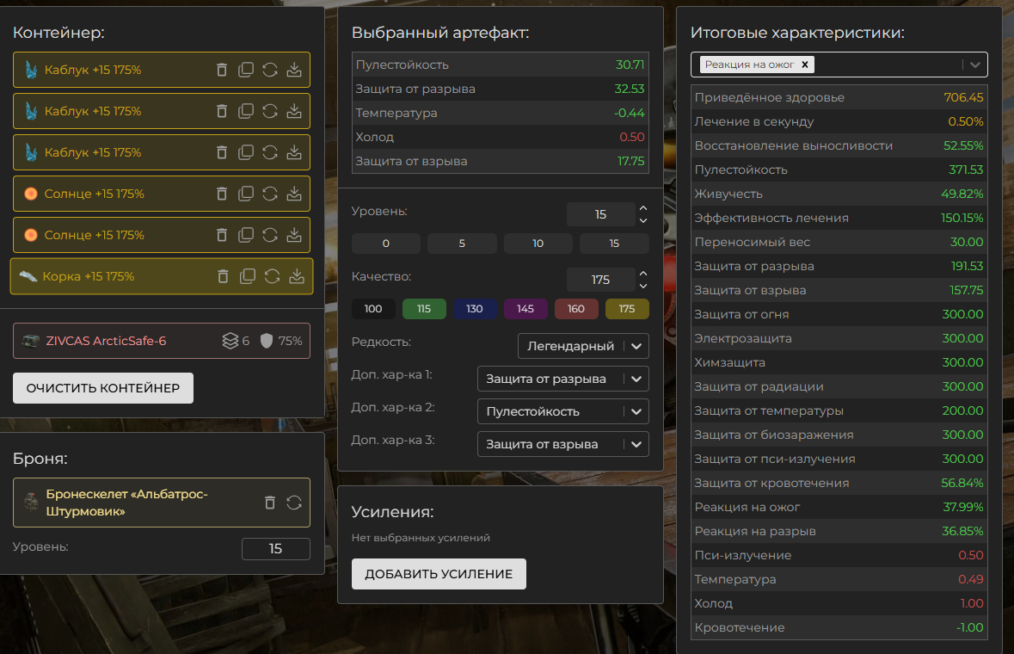Screen dimensions: 1014x654
Task: Click the layers icon next to ZIVCAS slot count 6
Action: point(230,340)
